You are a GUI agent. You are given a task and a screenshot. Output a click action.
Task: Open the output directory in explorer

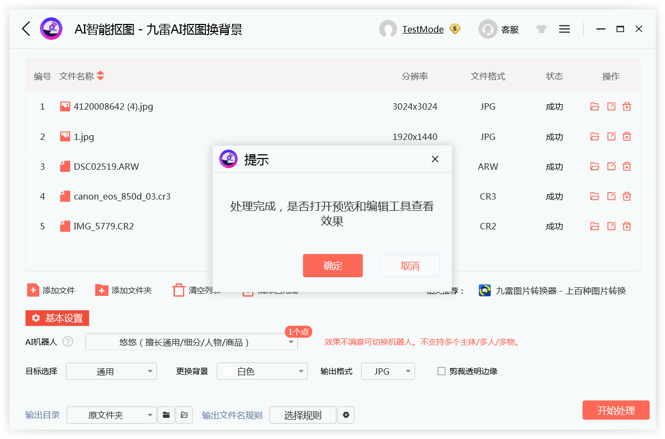coord(184,415)
